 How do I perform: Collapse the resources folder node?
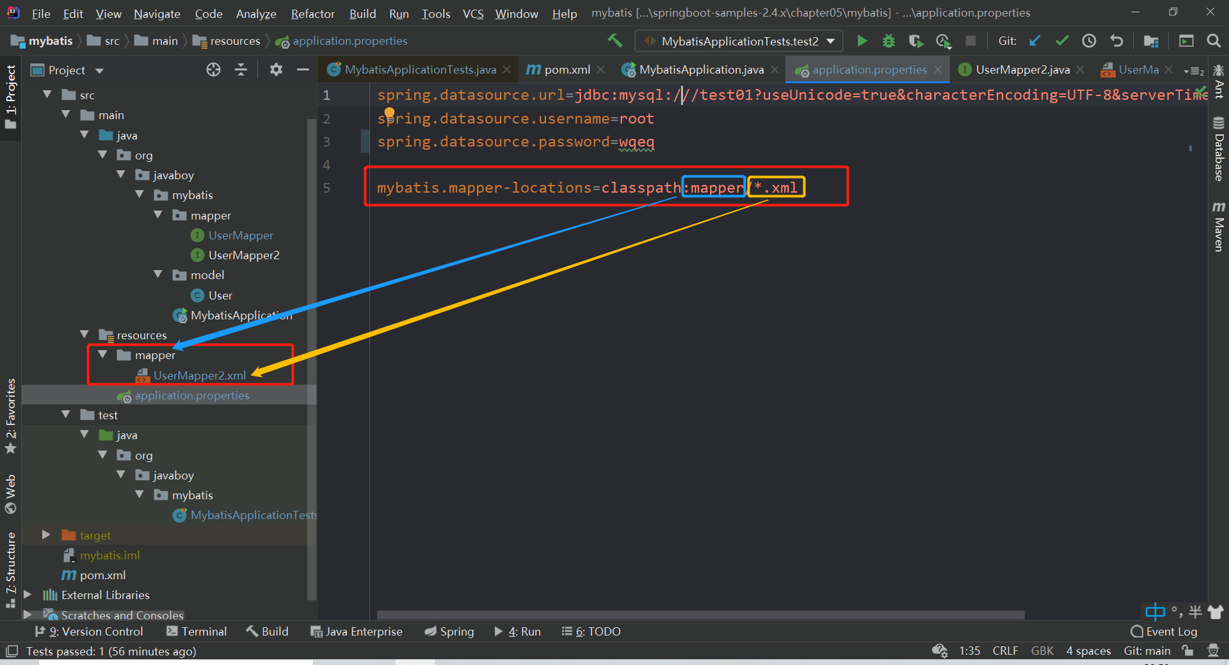pyautogui.click(x=84, y=335)
